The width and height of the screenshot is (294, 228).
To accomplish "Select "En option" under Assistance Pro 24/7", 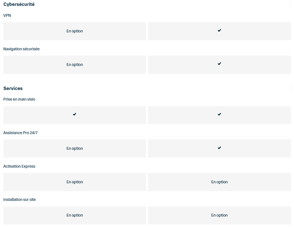I will pos(75,149).
